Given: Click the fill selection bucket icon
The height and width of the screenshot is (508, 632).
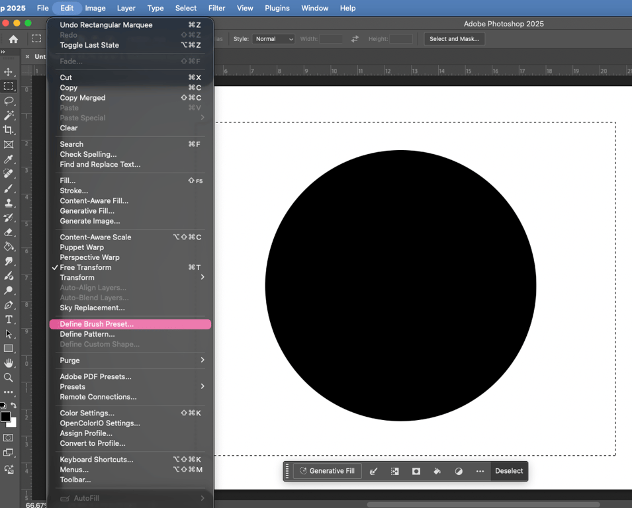Looking at the screenshot, I should [437, 471].
